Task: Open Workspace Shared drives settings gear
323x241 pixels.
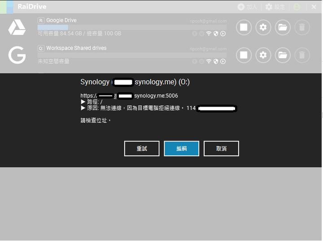Action: tap(263, 55)
